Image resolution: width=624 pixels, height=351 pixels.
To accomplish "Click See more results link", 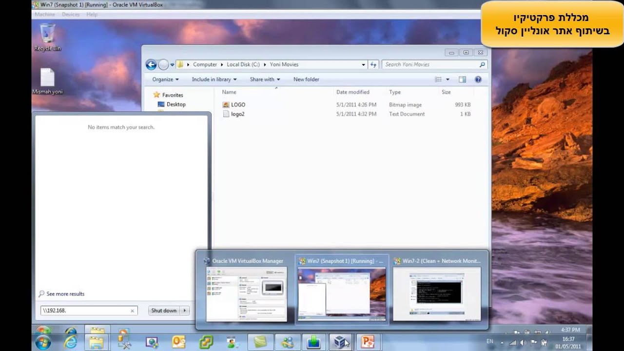I will pyautogui.click(x=65, y=294).
